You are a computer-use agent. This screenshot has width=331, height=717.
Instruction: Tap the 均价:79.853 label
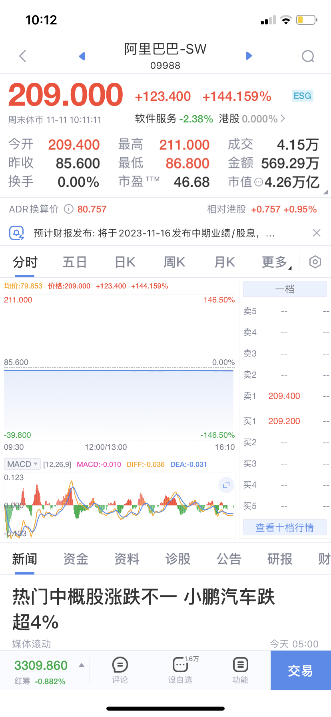[x=23, y=286]
